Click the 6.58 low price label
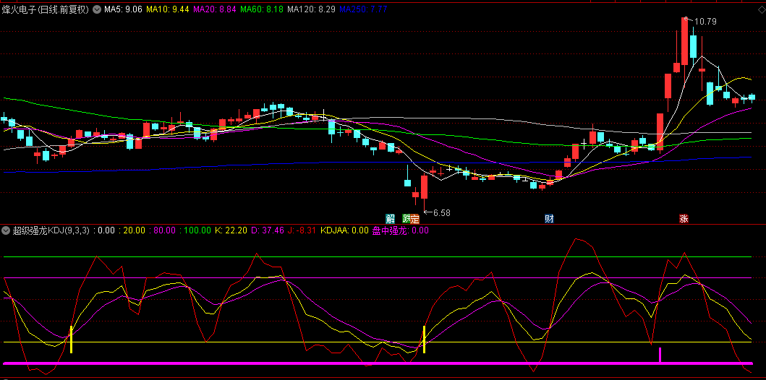Viewport: 766px width, 380px height. click(441, 212)
